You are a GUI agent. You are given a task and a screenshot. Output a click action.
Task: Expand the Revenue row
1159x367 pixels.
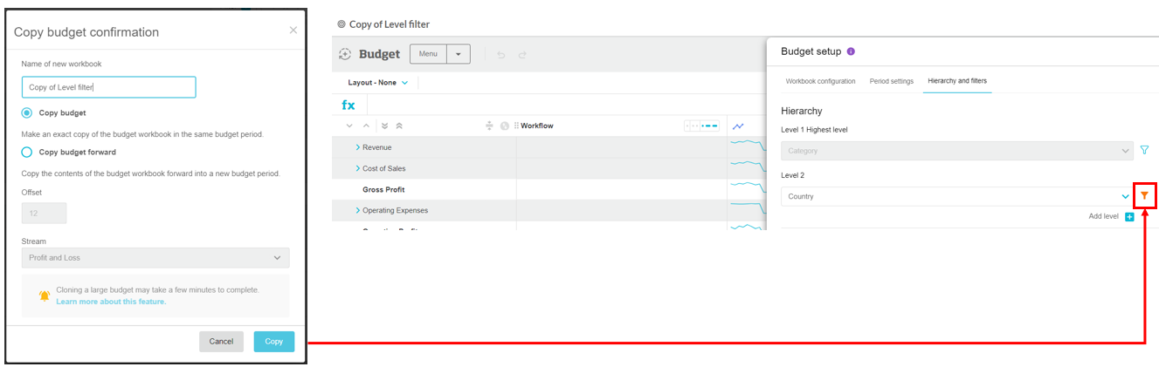coord(358,147)
